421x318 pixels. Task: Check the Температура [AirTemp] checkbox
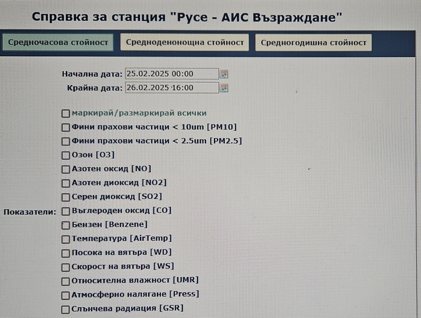pyautogui.click(x=66, y=239)
